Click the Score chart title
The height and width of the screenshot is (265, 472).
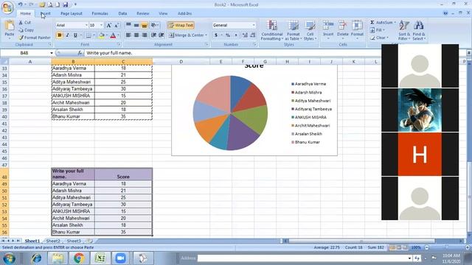[x=254, y=66]
